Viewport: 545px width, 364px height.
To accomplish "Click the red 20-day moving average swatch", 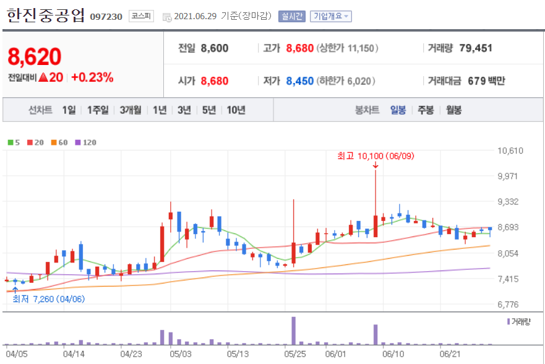I will (x=30, y=142).
